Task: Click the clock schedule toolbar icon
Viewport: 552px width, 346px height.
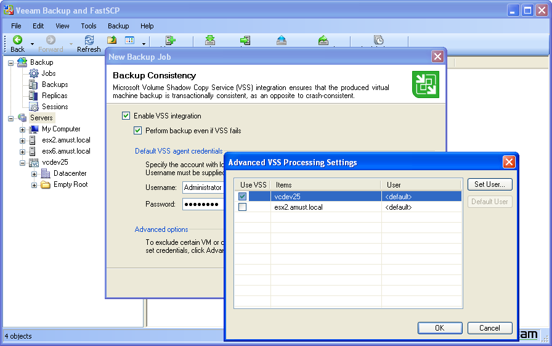Action: pyautogui.click(x=378, y=41)
